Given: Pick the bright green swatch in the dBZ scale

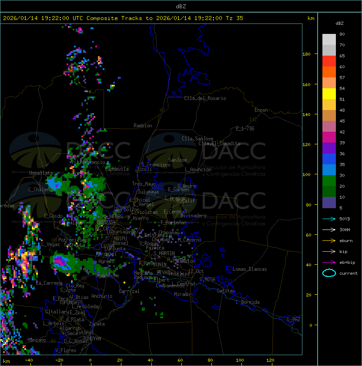Looking at the screenshot, I should [329, 181].
